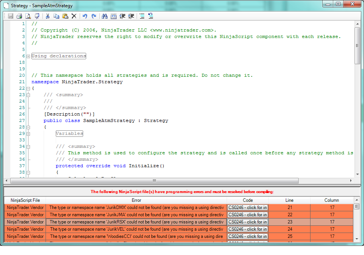364x255 pixels.
Task: Click the Uncomment selected lines icon
Action: pyautogui.click(x=151, y=16)
